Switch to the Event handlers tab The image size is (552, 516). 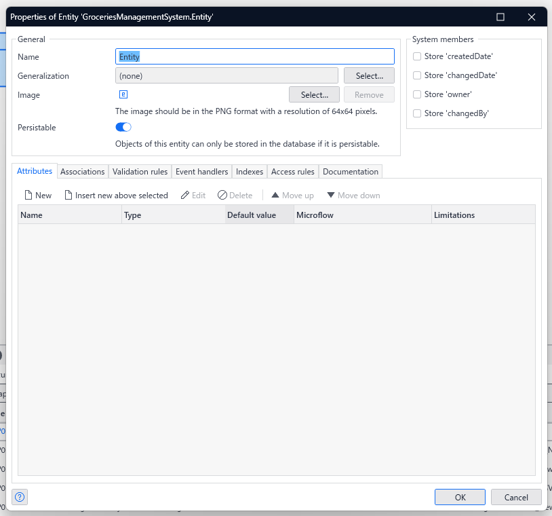point(201,172)
